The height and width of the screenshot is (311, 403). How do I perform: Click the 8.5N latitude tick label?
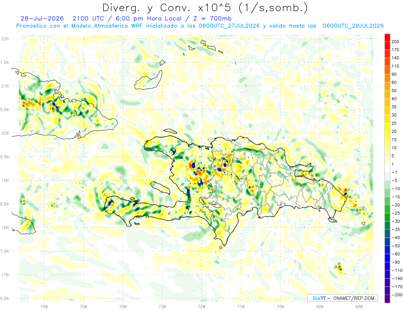[x=5, y=204]
